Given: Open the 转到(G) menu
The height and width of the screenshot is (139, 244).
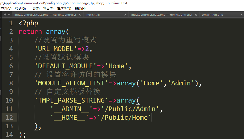Looking at the screenshot, I should [20, 8].
